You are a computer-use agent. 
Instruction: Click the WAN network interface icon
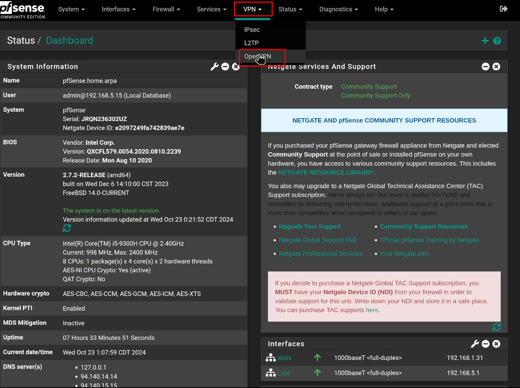click(x=270, y=358)
